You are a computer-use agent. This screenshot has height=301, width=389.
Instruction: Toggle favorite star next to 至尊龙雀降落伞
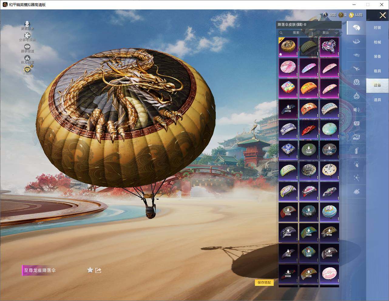[x=90, y=270]
